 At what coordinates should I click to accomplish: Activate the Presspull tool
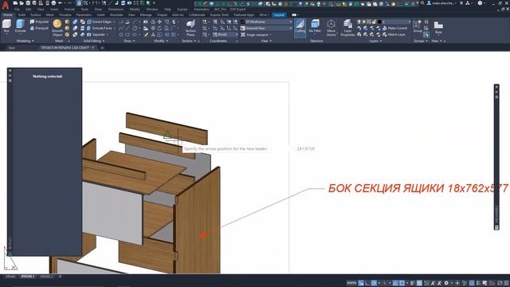(39, 29)
